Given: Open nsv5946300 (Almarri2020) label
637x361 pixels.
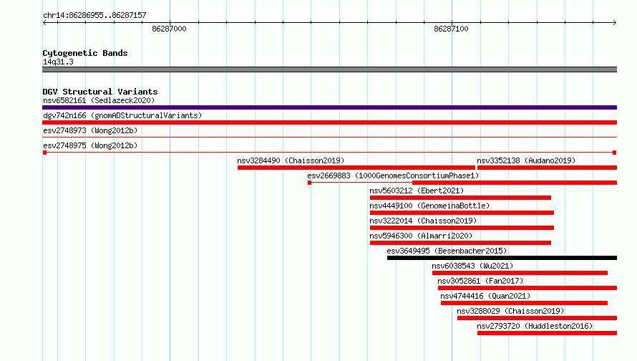Looking at the screenshot, I should pos(421,236).
